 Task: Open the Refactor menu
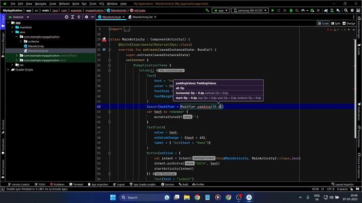[x=64, y=4]
